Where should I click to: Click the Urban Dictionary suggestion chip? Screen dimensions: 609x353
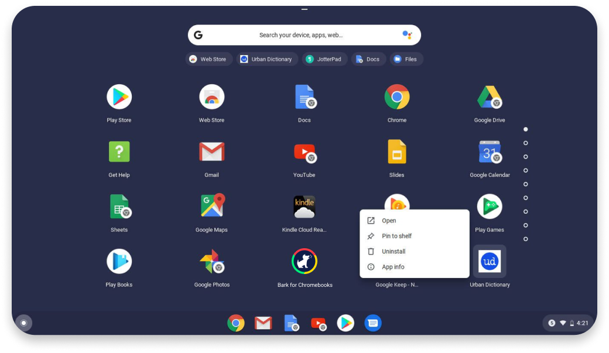tap(266, 59)
